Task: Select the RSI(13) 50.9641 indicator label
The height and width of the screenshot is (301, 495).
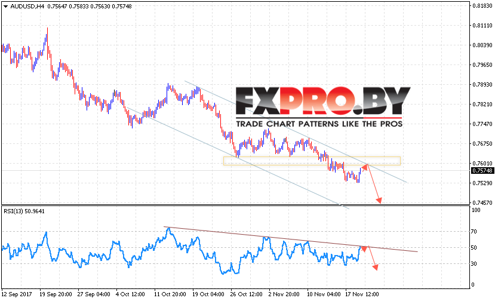Action: [24, 211]
